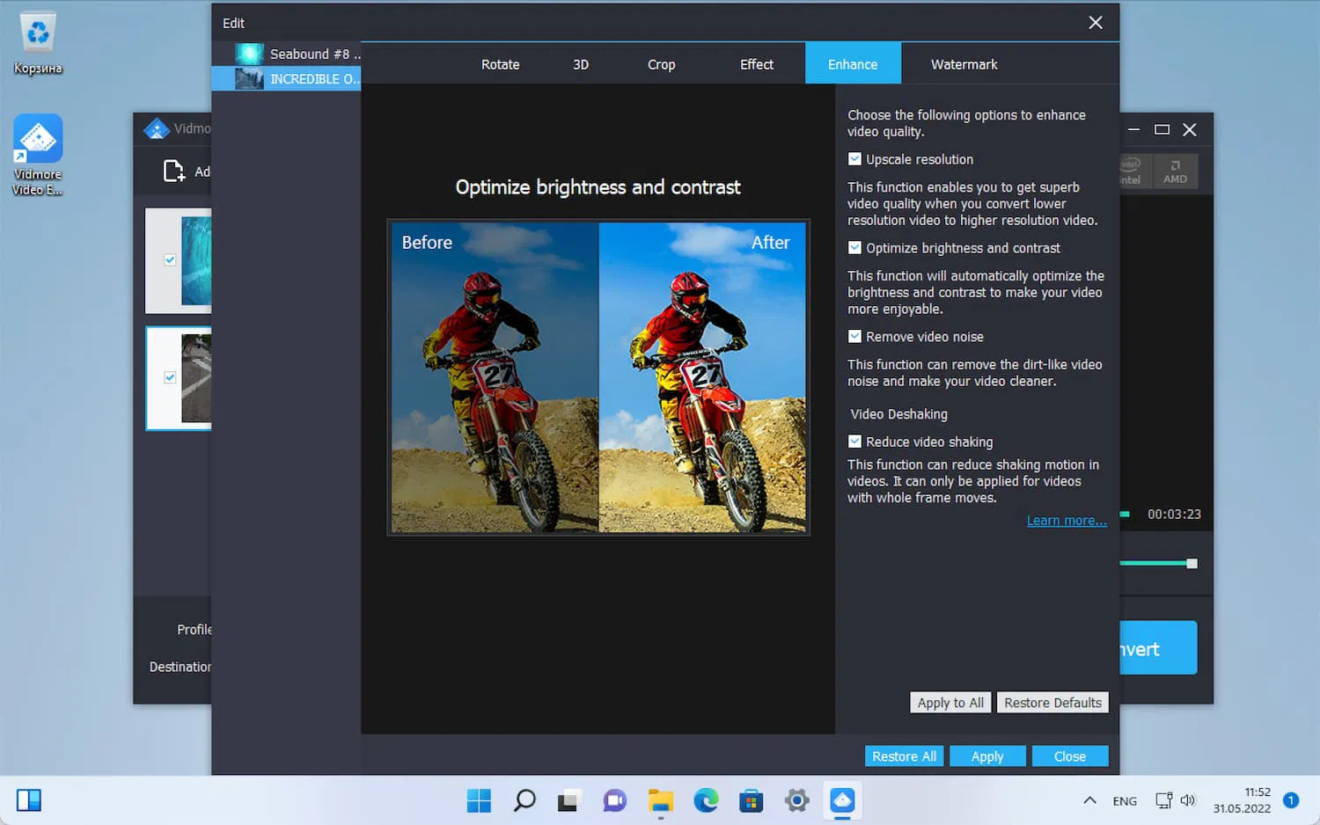Open the Watermark tab
This screenshot has width=1320, height=825.
tap(964, 64)
